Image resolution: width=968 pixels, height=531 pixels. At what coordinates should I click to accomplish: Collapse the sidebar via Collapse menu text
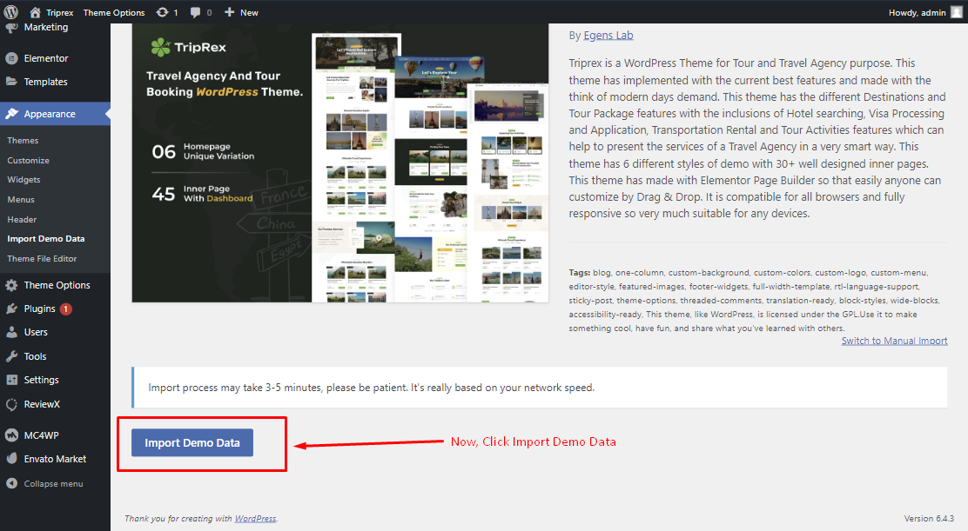click(x=53, y=483)
